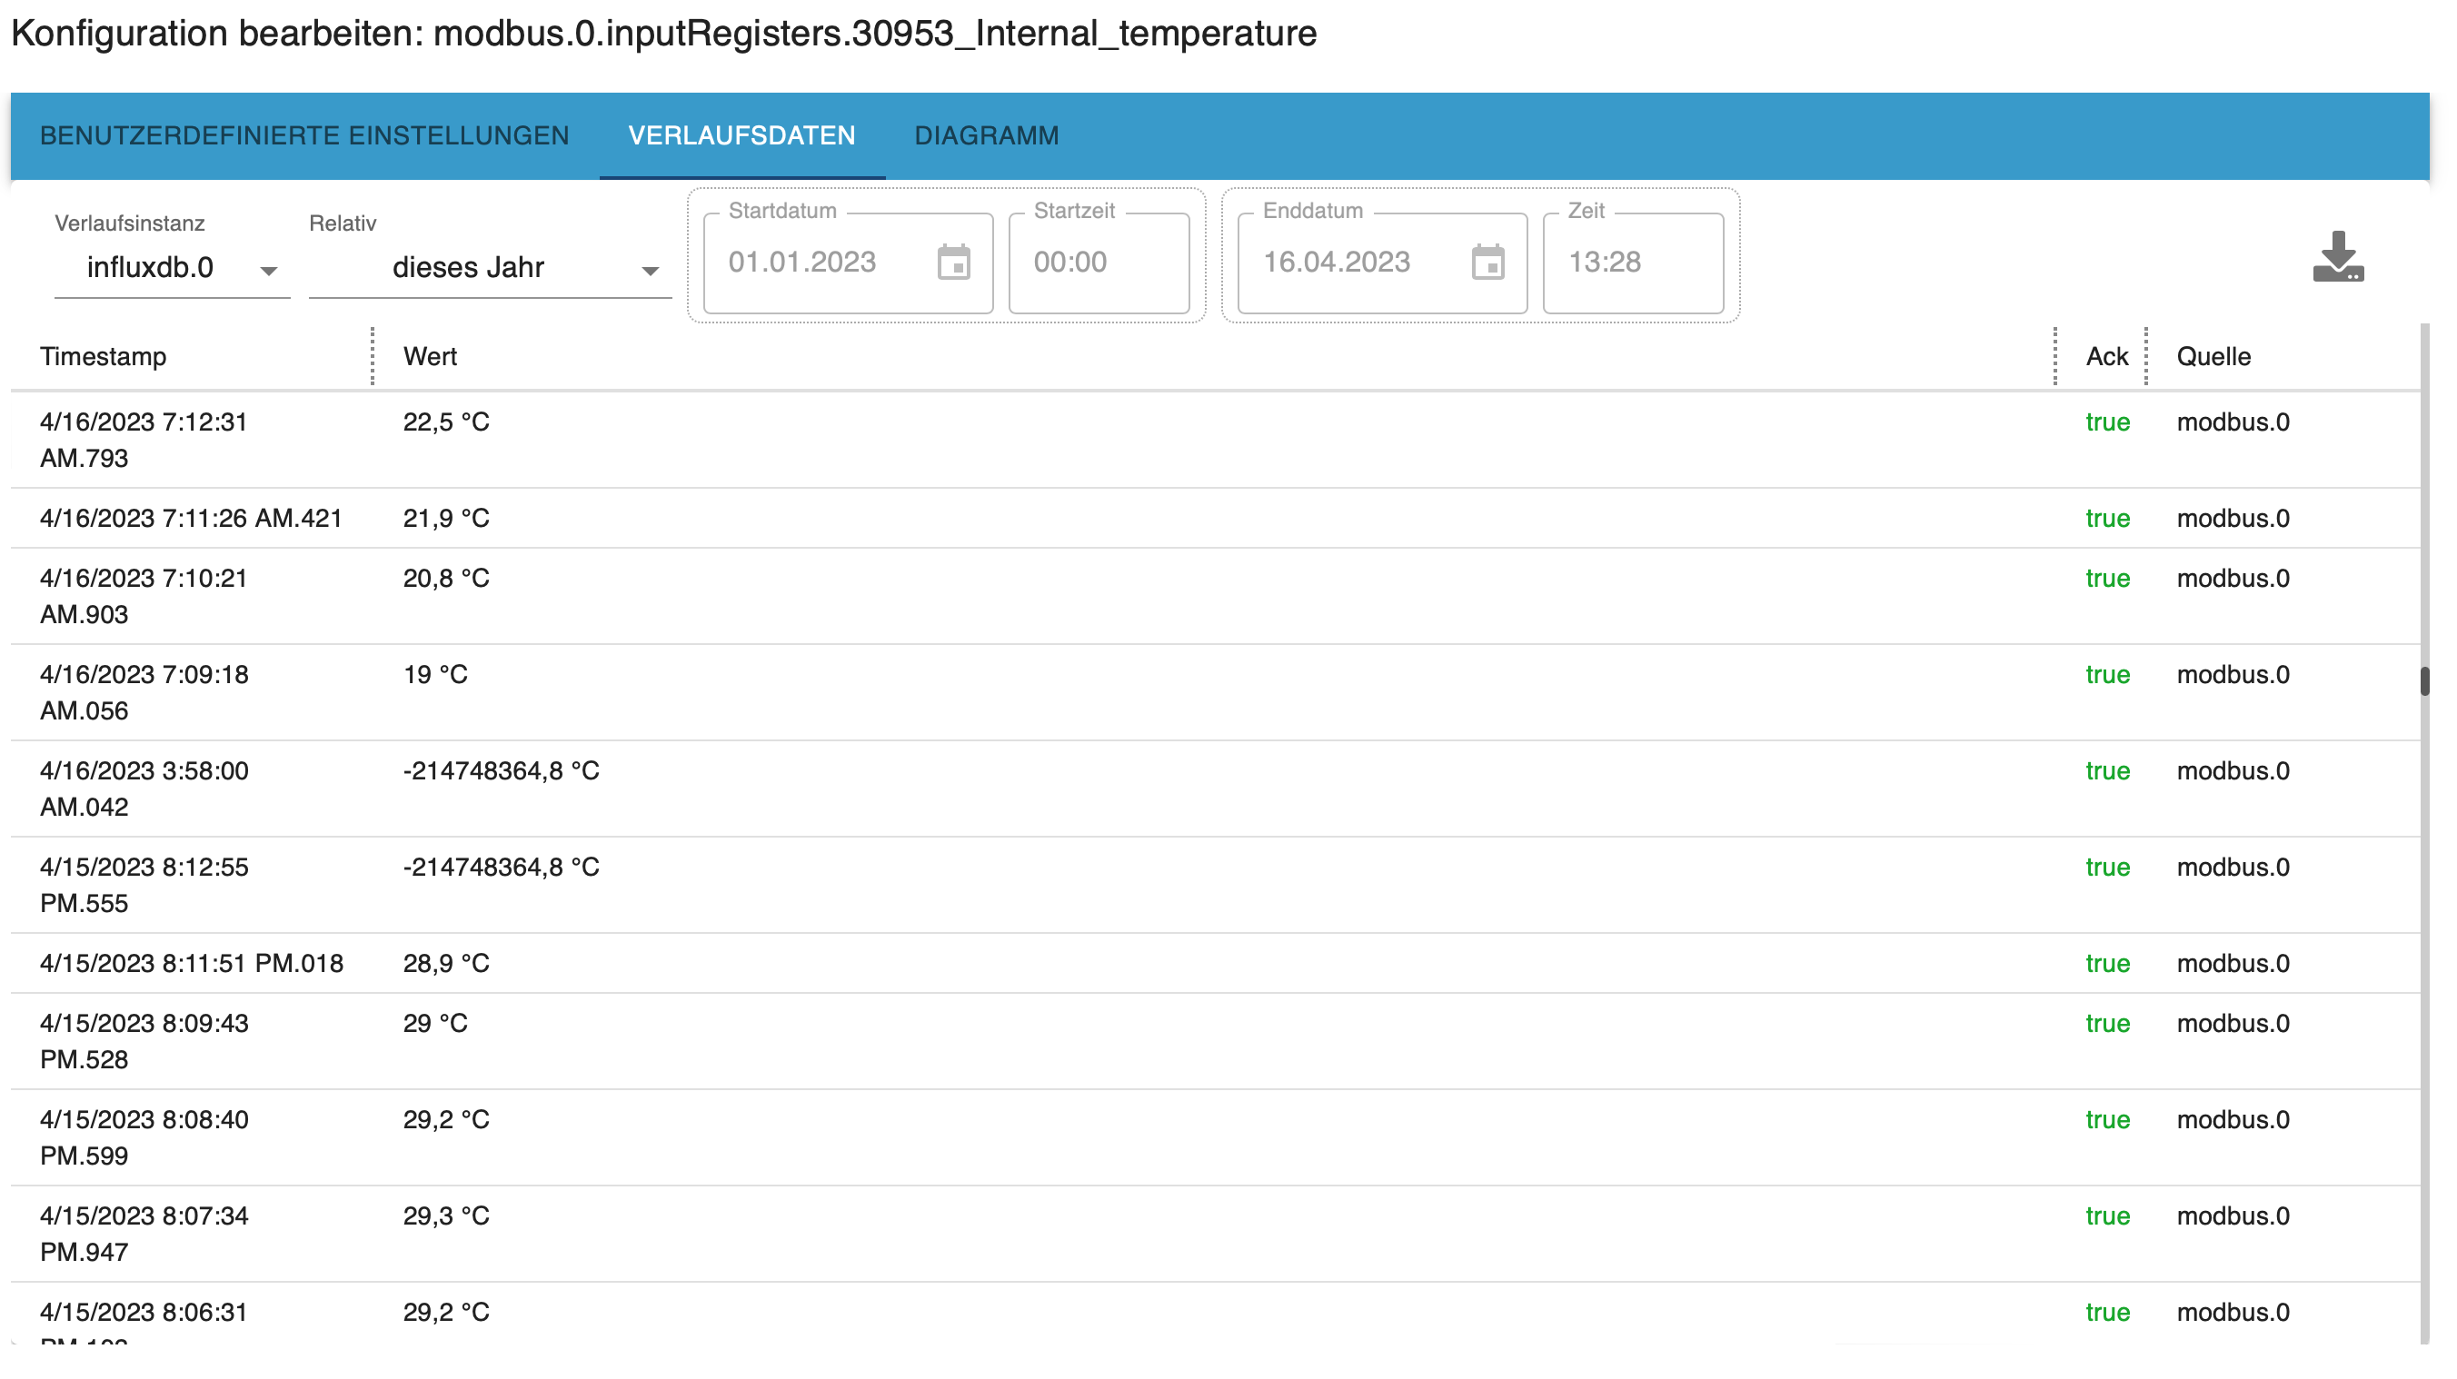Open the Enddatum calendar picker
Image resolution: width=2457 pixels, height=1379 pixels.
click(x=1489, y=263)
